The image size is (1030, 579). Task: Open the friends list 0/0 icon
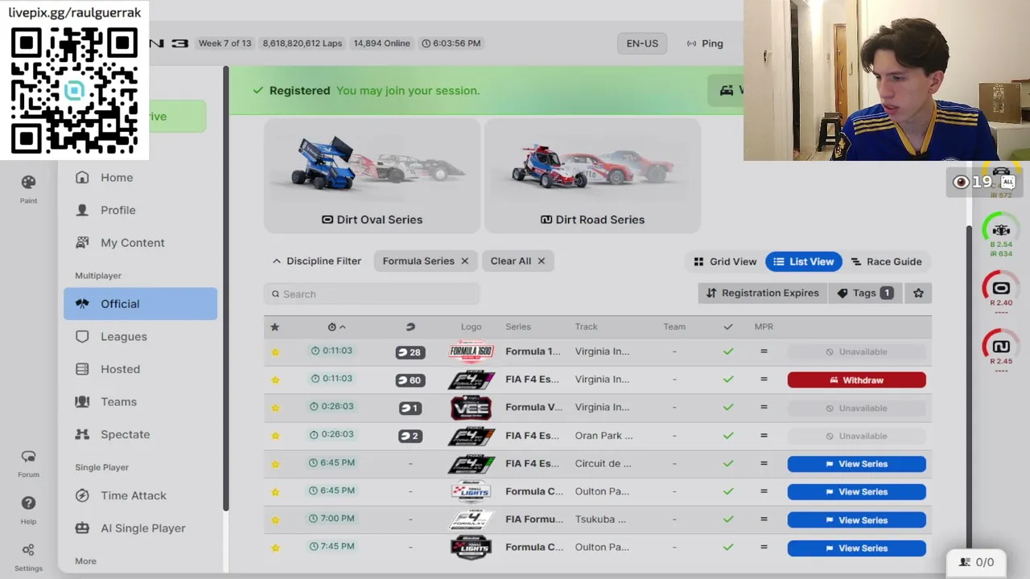974,562
